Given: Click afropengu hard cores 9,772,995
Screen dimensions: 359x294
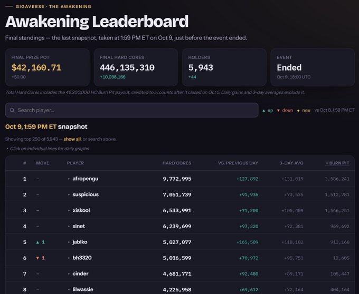Looking at the screenshot, I should pyautogui.click(x=177, y=179).
